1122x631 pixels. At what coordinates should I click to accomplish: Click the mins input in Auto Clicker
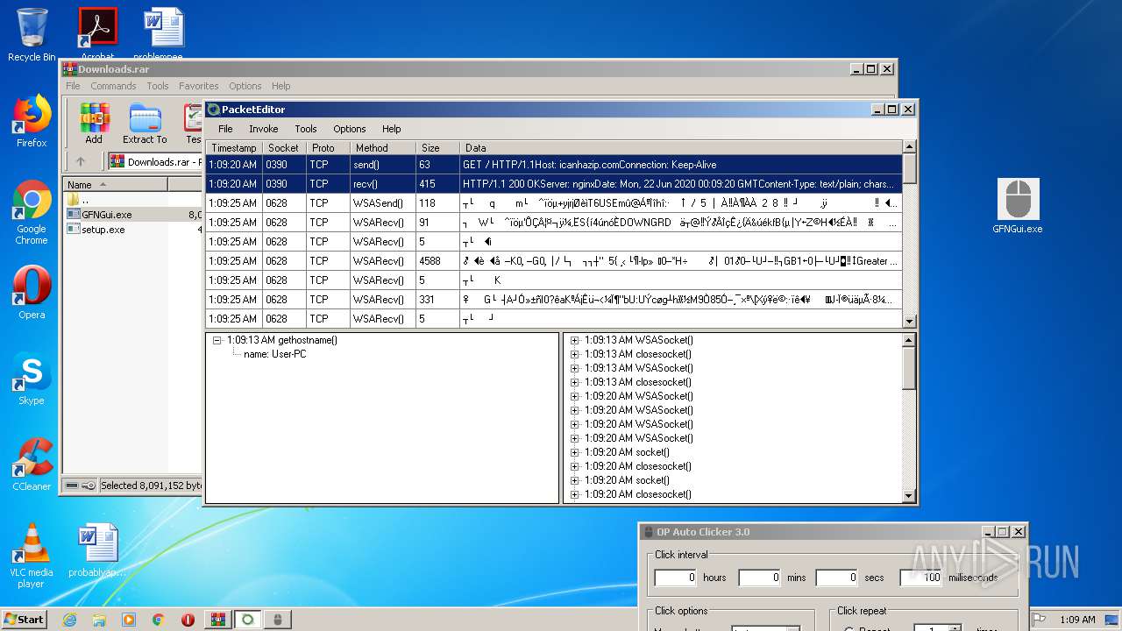(x=760, y=578)
